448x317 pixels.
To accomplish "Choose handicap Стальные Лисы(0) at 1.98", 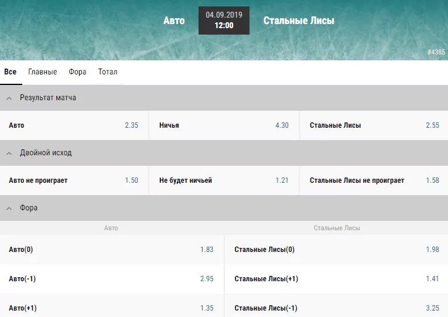I will tap(337, 250).
